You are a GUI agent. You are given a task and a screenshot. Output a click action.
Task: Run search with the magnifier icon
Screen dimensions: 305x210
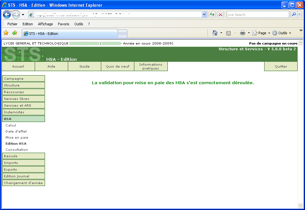pos(294,14)
